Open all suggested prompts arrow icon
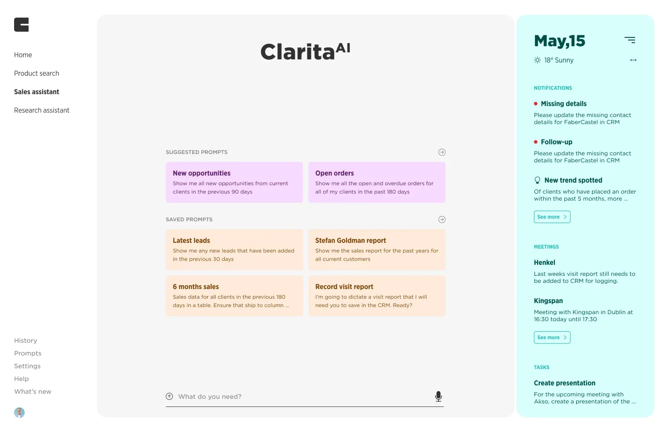 [x=442, y=152]
